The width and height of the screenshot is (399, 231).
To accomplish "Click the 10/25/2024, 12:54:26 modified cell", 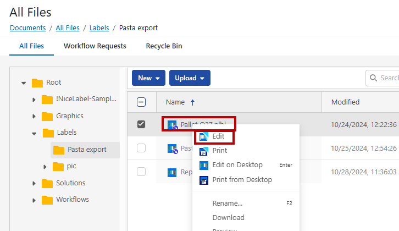I will tap(364, 148).
